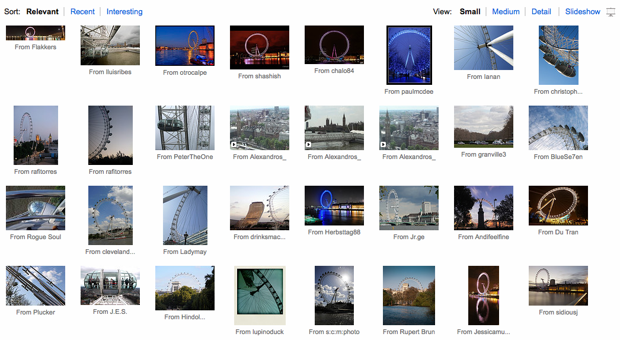Open the cloudy sky photo from BlueSe7en
This screenshot has height=340, width=620.
pos(558,128)
